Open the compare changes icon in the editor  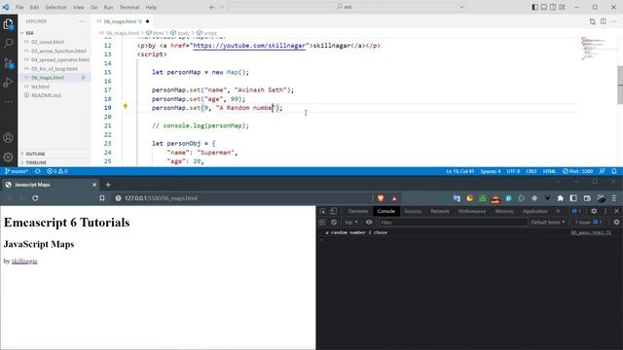[593, 21]
